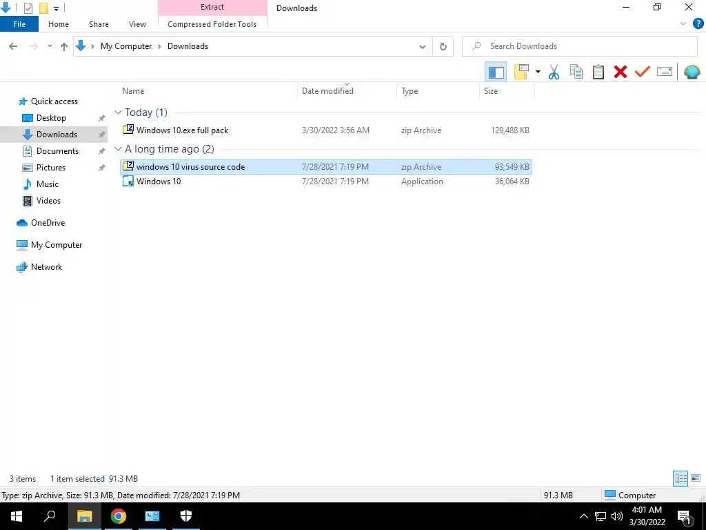Select Windows 10.exe full pack file
Viewport: 706px width, 530px height.
coord(326,130)
